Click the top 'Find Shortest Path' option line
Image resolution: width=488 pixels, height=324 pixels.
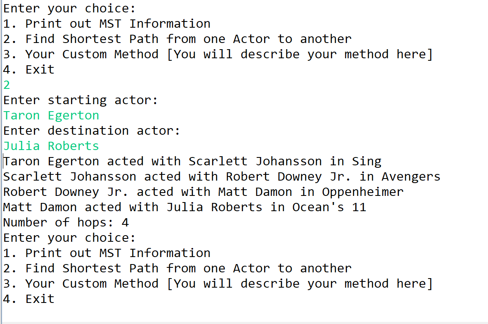(x=177, y=39)
